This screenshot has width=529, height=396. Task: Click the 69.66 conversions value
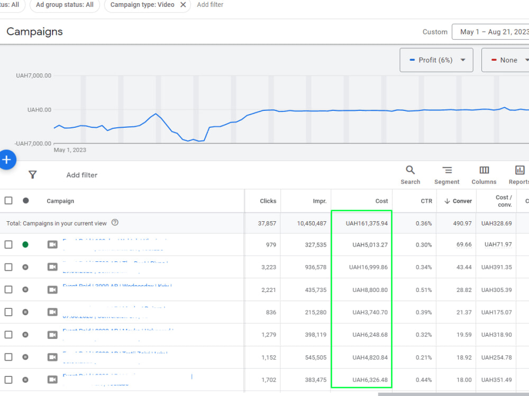click(464, 244)
